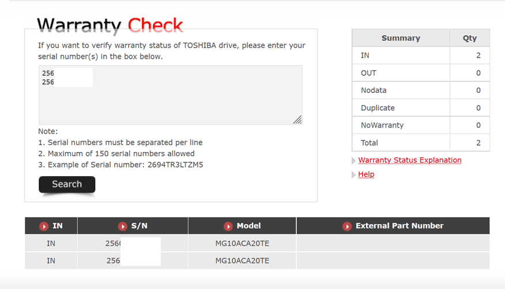Viewport: 505px width, 289px height.
Task: Click the arrow icon beside External Part Number
Action: coord(347,226)
